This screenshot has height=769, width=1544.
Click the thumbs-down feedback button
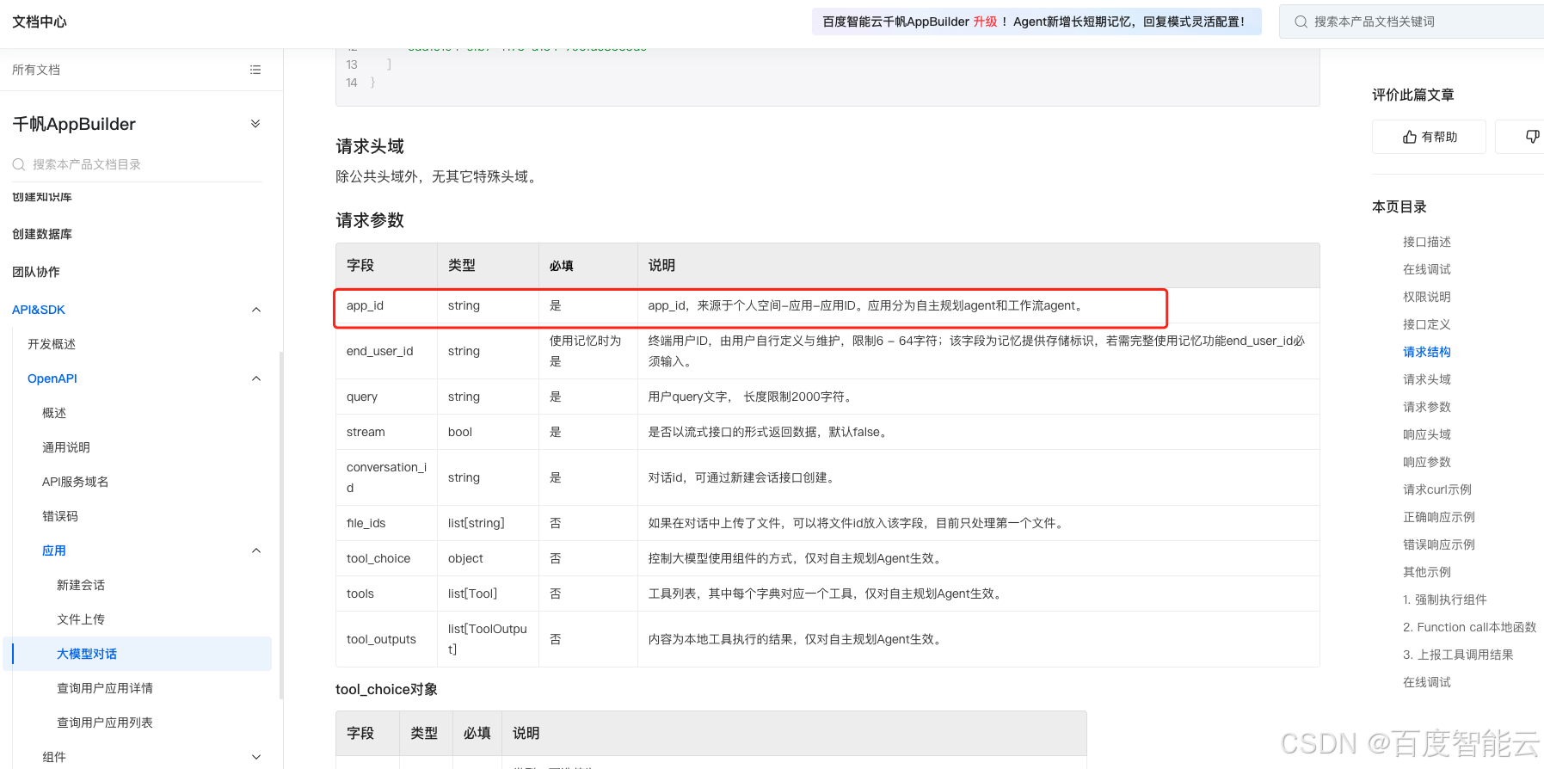(1532, 137)
